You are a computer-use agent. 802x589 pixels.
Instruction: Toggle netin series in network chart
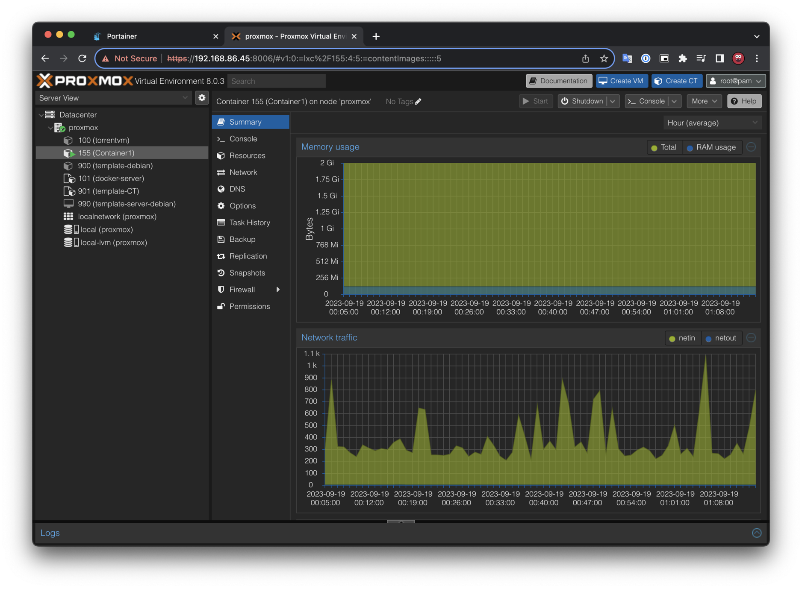coord(682,338)
